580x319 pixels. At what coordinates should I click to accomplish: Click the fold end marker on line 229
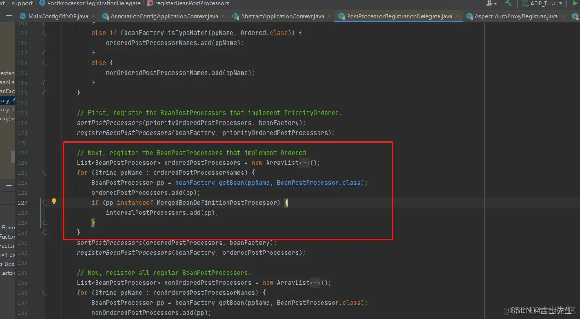pos(45,223)
